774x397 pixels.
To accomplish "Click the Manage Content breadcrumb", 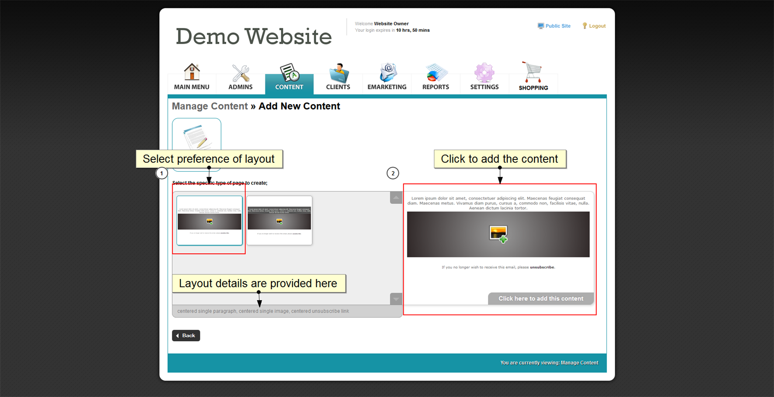I will click(210, 106).
